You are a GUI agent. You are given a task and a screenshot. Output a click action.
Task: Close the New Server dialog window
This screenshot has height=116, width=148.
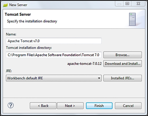[x=138, y=4]
